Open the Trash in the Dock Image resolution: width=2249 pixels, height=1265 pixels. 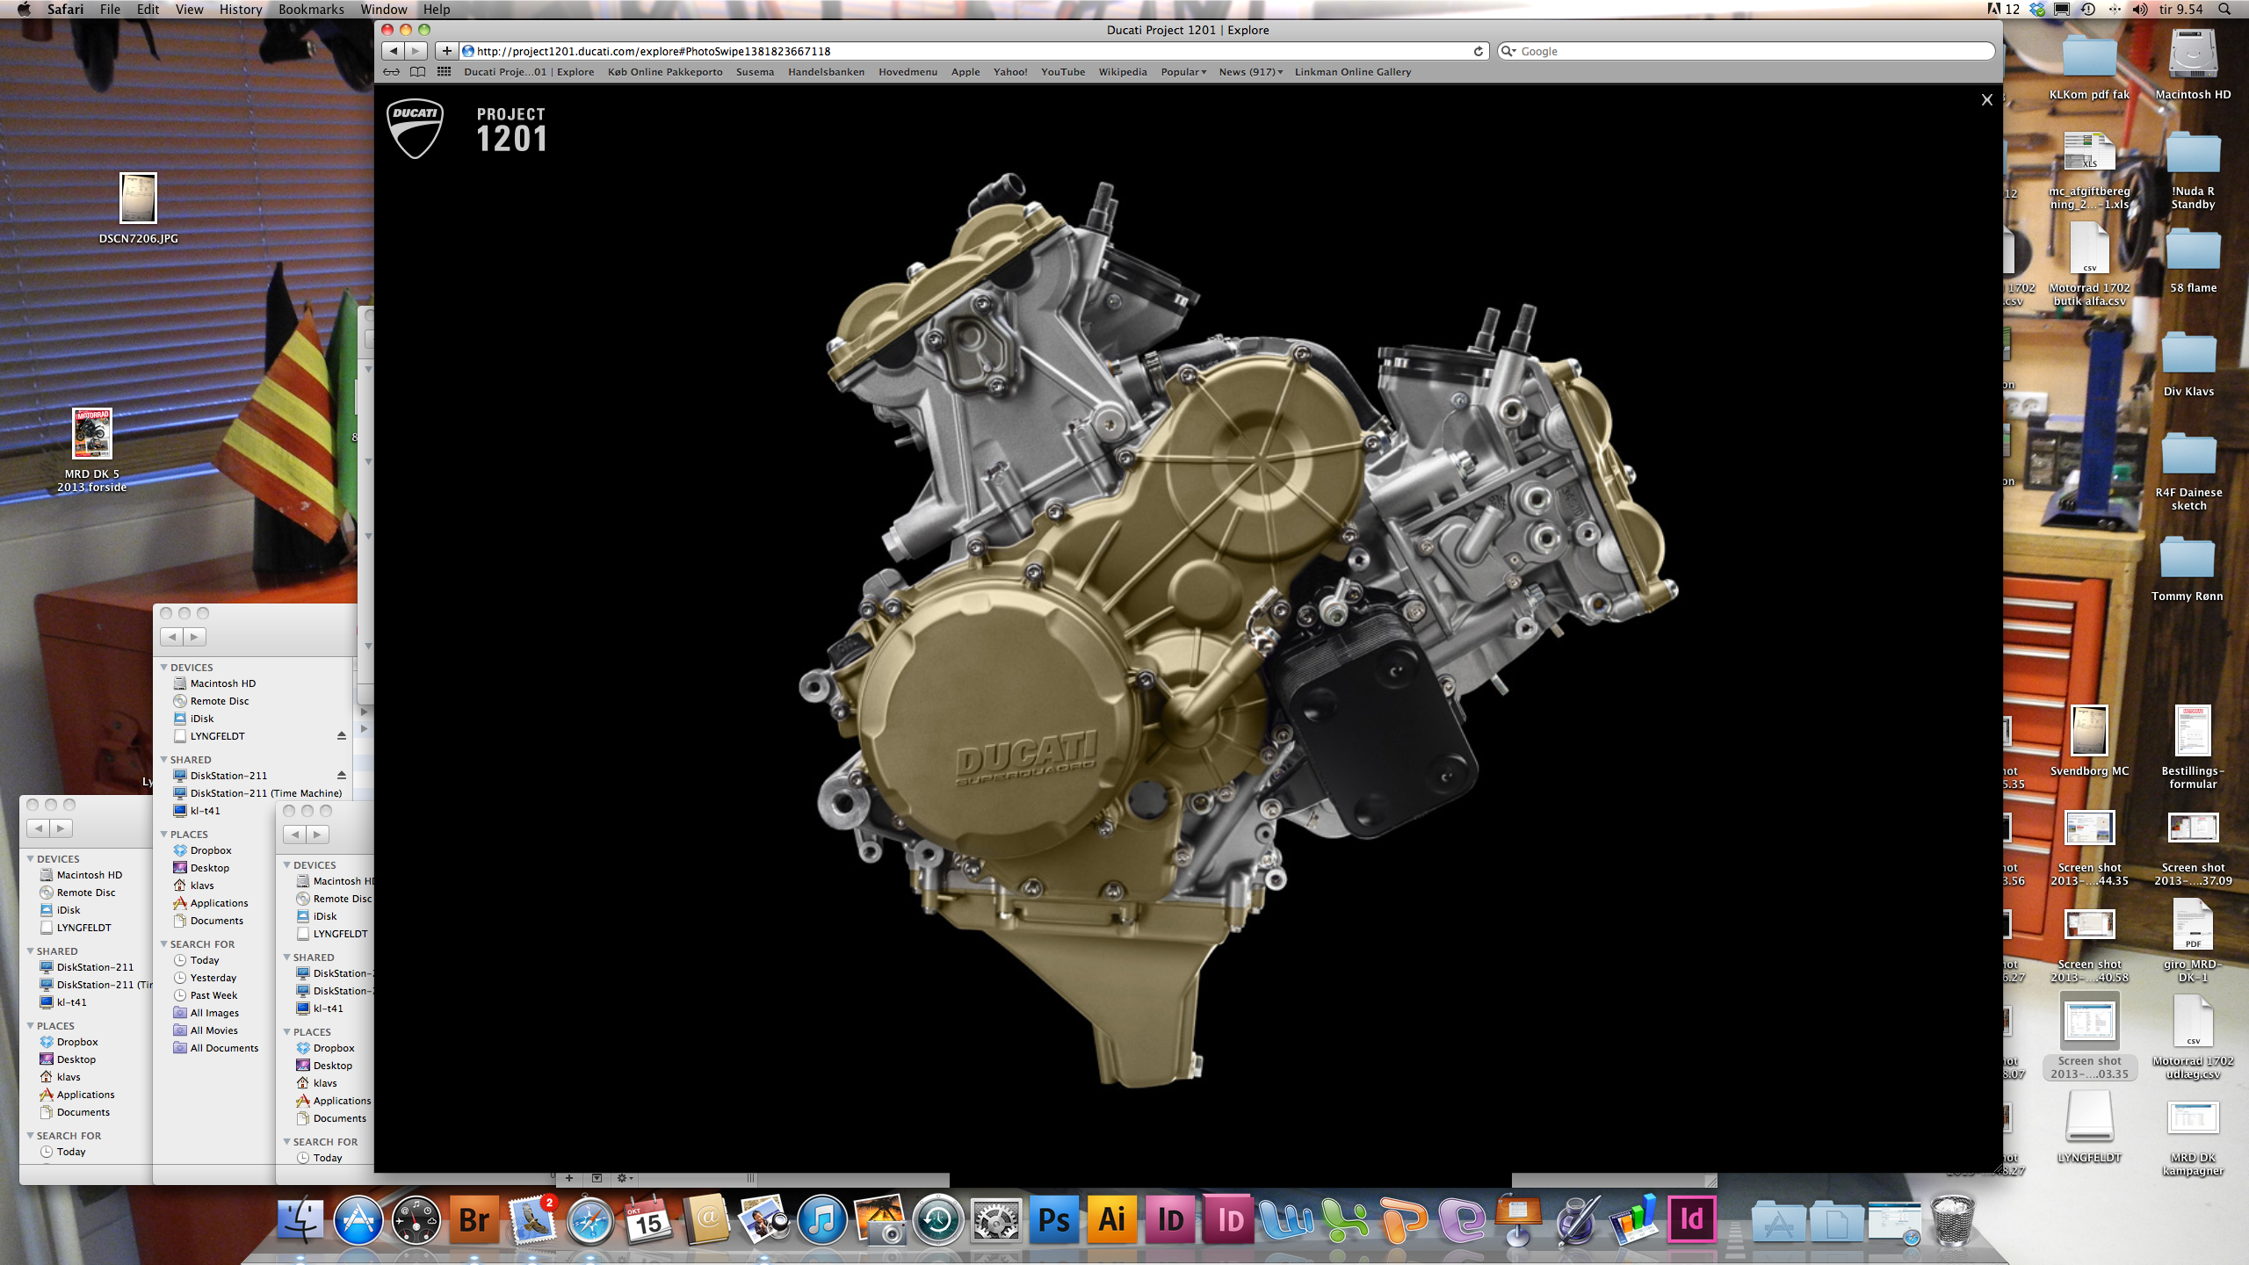(x=1952, y=1219)
